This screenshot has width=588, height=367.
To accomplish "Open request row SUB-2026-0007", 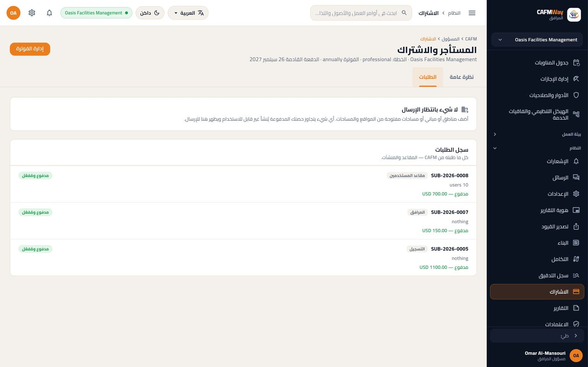I will [243, 221].
